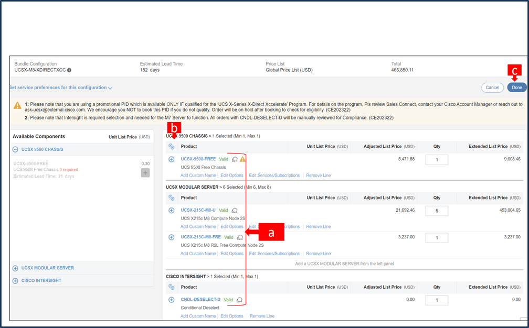
Task: Click 'Add a UCSX MODULAR SERVER from the left panel' hint
Action: click(x=344, y=264)
